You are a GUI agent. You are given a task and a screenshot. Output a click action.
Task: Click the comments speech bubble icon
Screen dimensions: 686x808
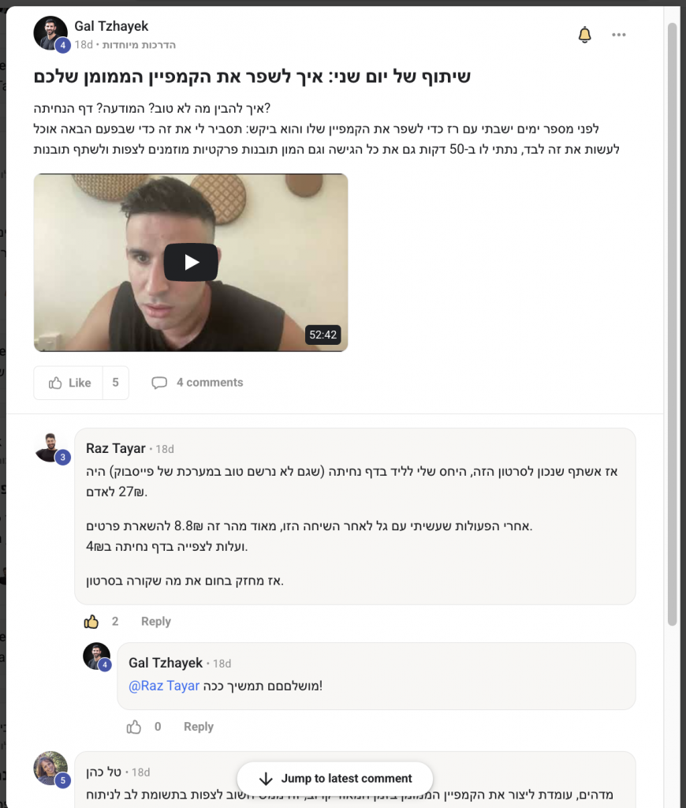[159, 383]
